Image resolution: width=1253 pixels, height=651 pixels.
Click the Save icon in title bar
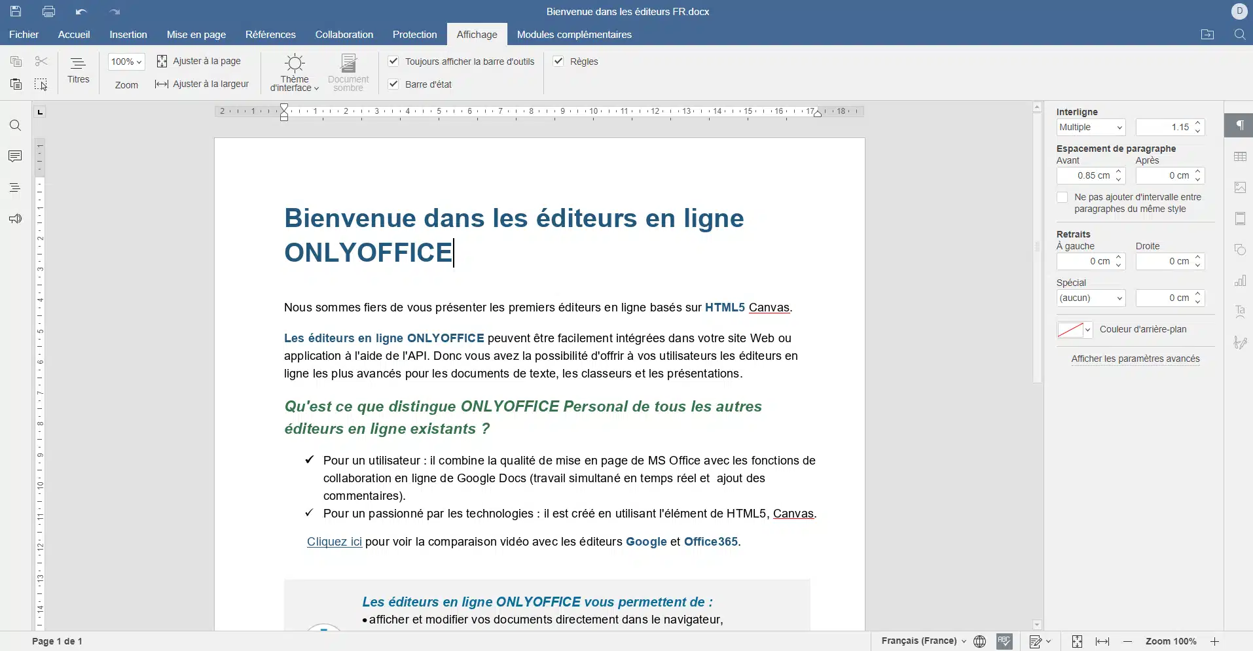tap(16, 11)
